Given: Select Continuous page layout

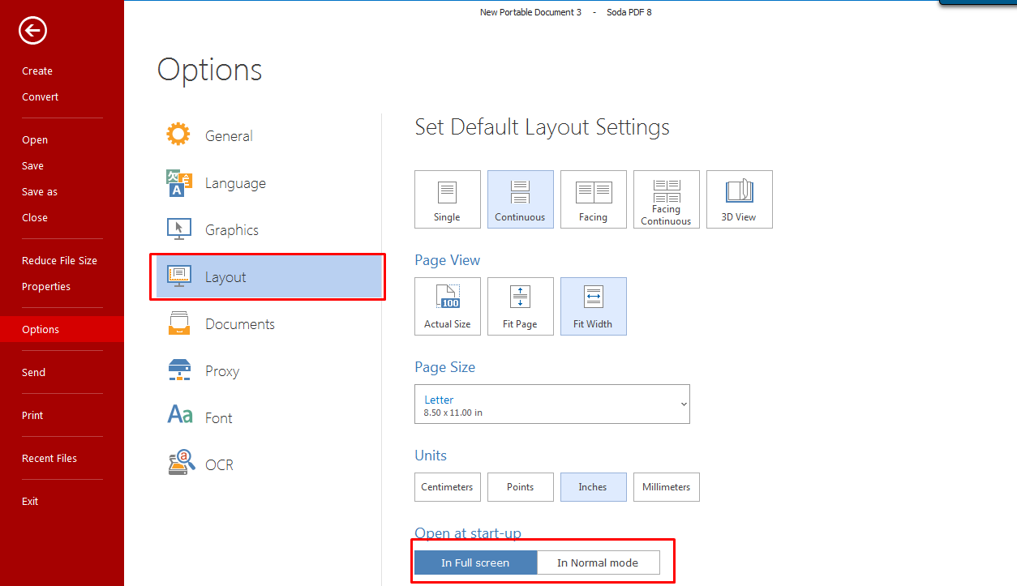Looking at the screenshot, I should pos(521,199).
